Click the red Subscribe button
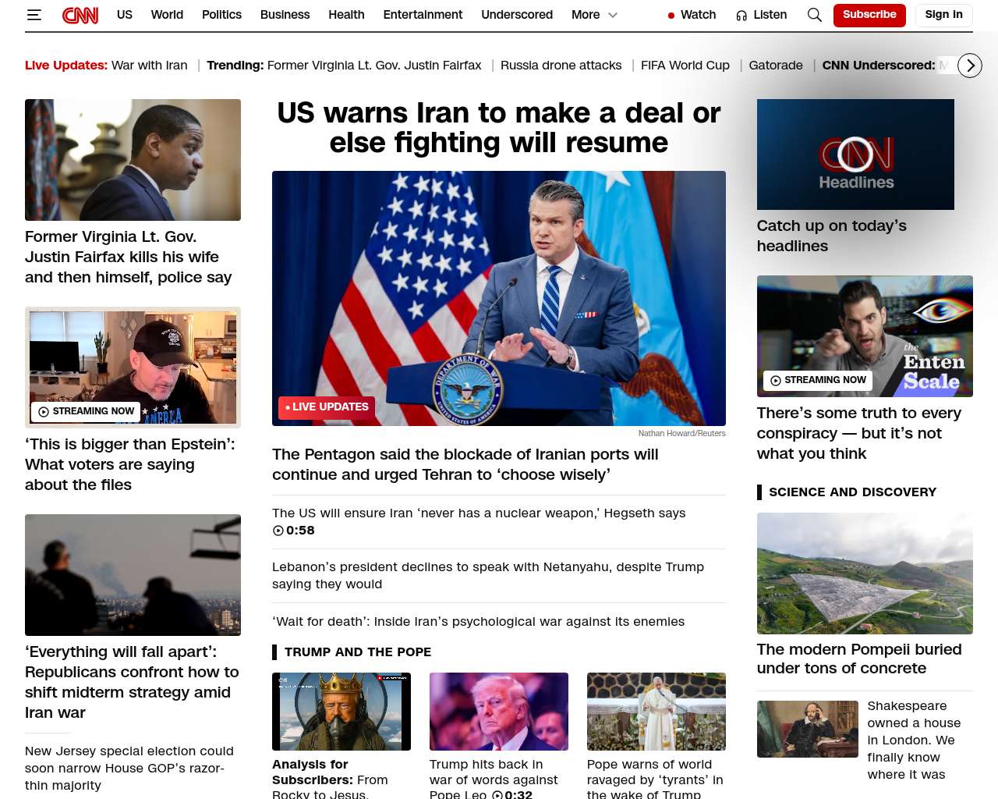This screenshot has width=998, height=799. point(869,15)
